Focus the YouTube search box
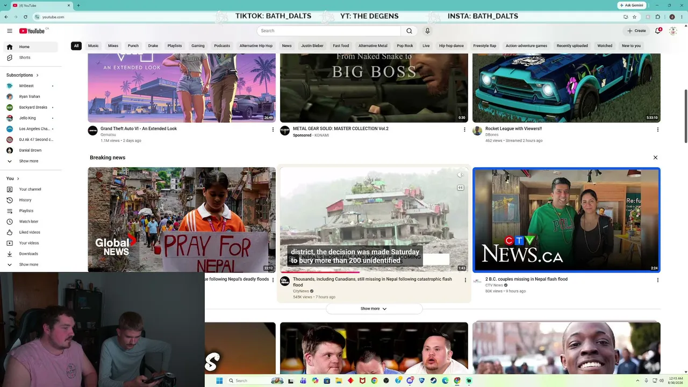The height and width of the screenshot is (387, 688). tap(329, 31)
